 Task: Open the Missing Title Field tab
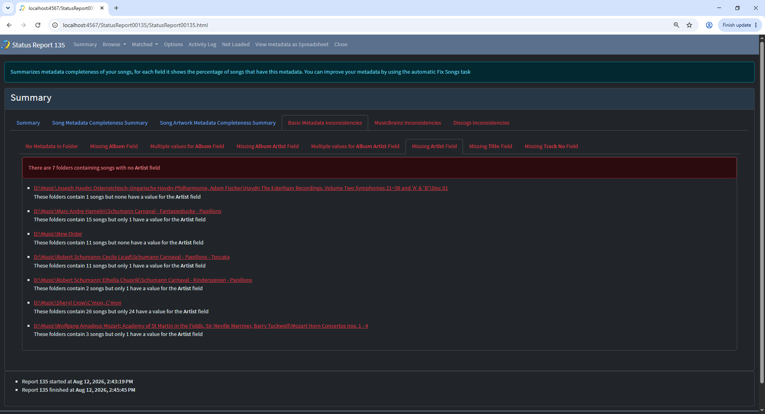pyautogui.click(x=491, y=146)
